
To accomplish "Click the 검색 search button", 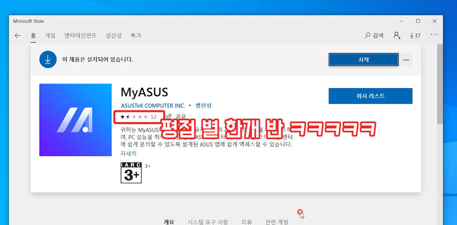I will click(x=374, y=35).
